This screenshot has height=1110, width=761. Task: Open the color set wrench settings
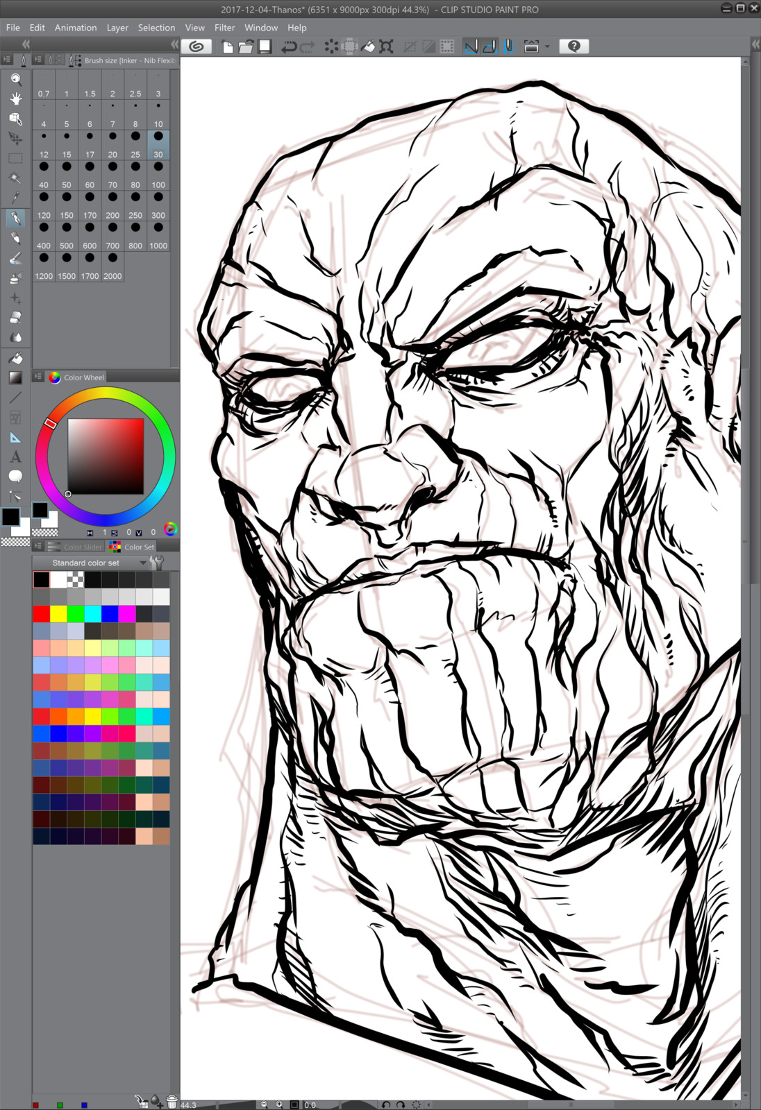[158, 562]
